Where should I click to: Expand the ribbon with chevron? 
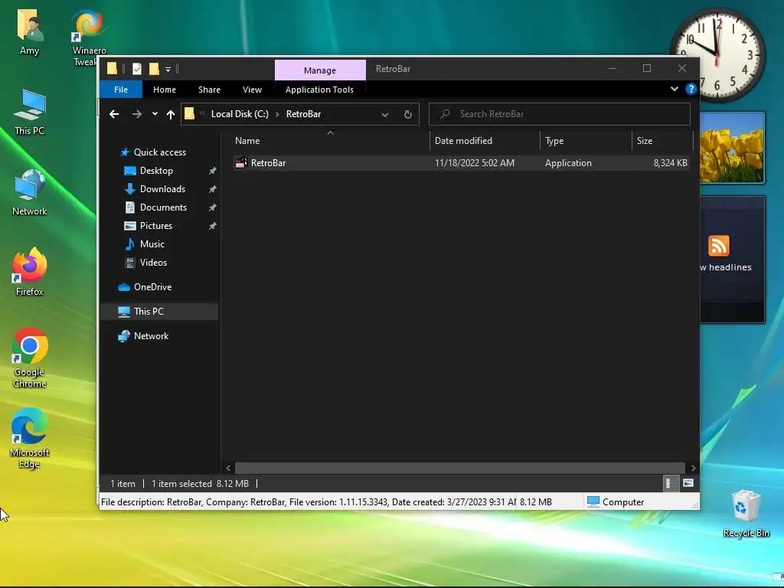pos(674,89)
